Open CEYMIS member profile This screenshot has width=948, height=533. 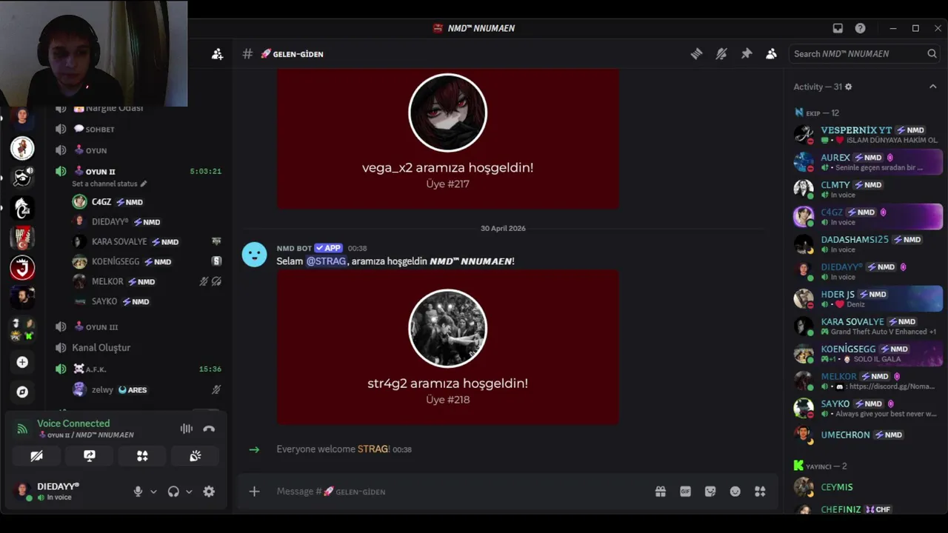click(866, 486)
